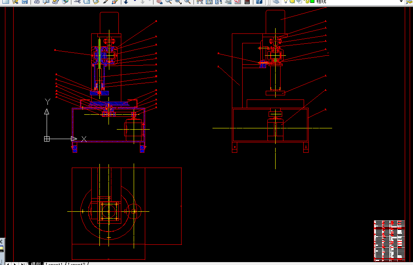Open Plot Preview from the toolbar
The image size is (413, 265).
point(46,2)
